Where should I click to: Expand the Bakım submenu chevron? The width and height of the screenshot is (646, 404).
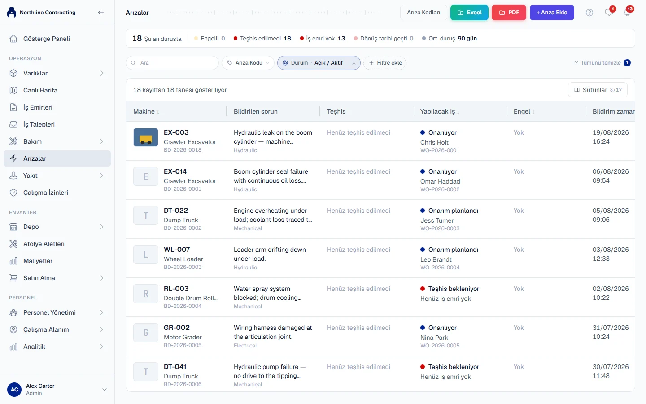(x=102, y=141)
